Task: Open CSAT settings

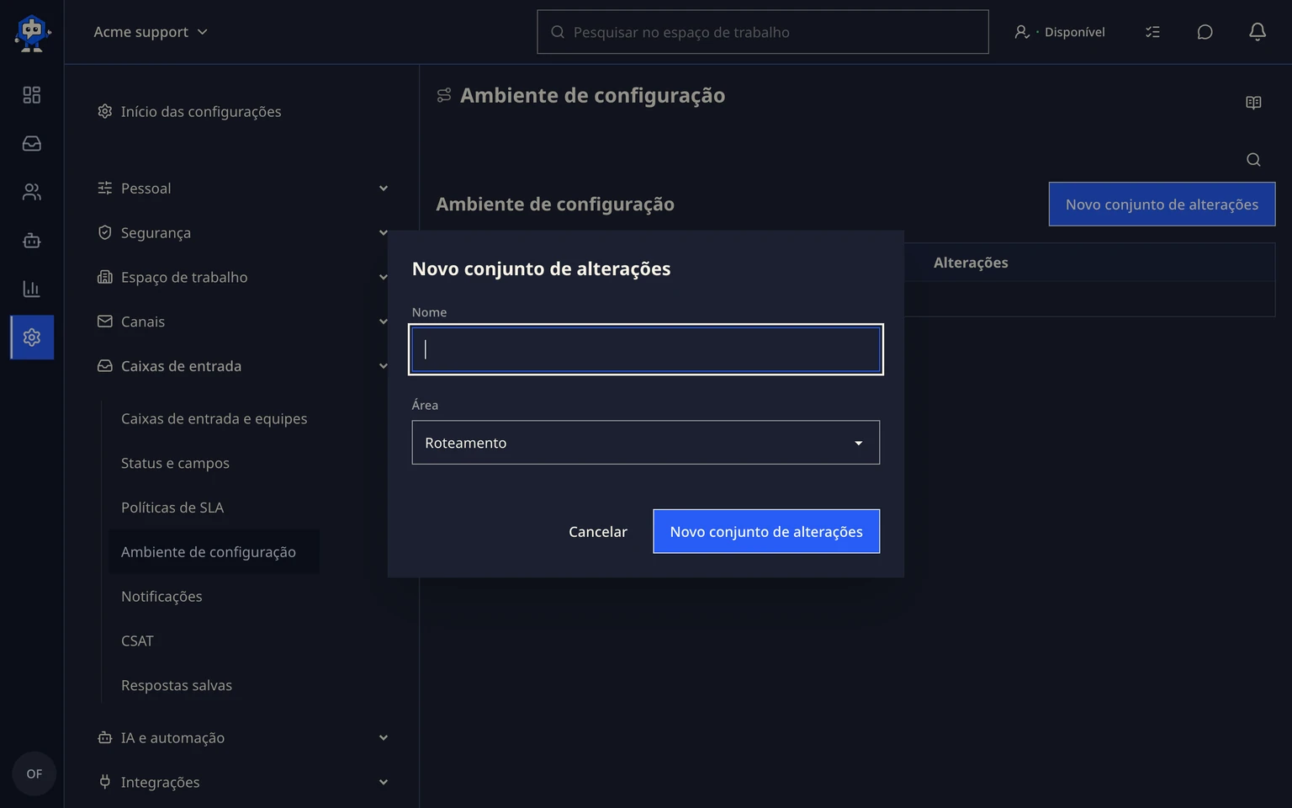Action: click(x=137, y=641)
